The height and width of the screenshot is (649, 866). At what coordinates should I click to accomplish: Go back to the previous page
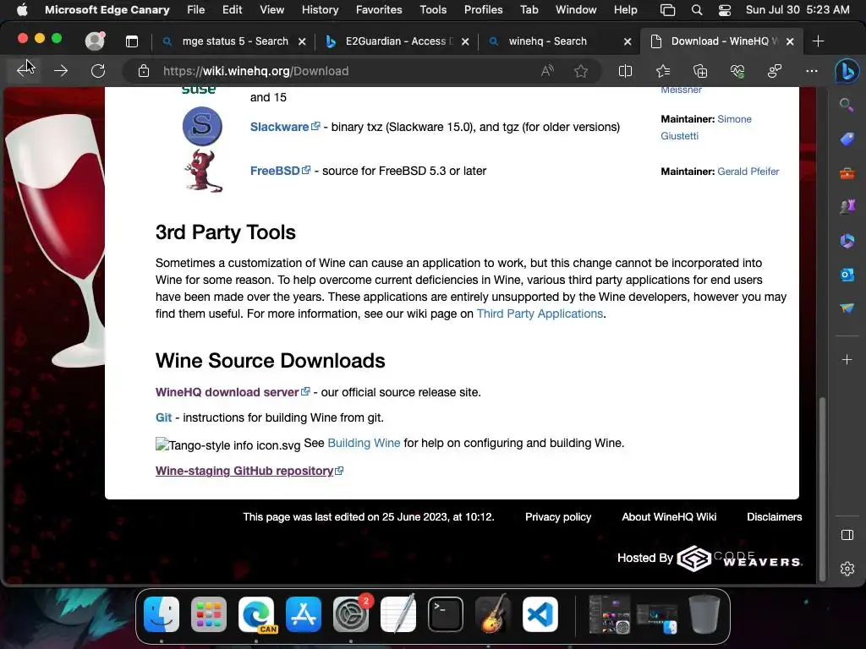[x=23, y=71]
